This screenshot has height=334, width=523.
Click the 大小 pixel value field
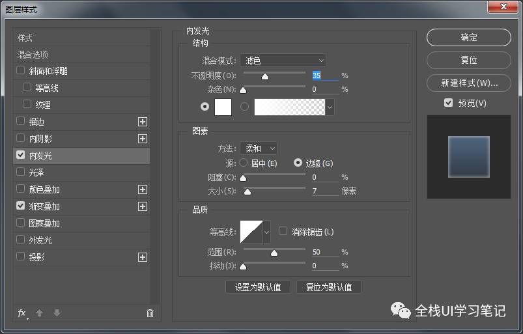tap(325, 191)
